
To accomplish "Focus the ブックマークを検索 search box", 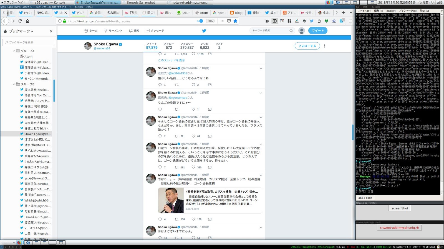I will coord(28,42).
